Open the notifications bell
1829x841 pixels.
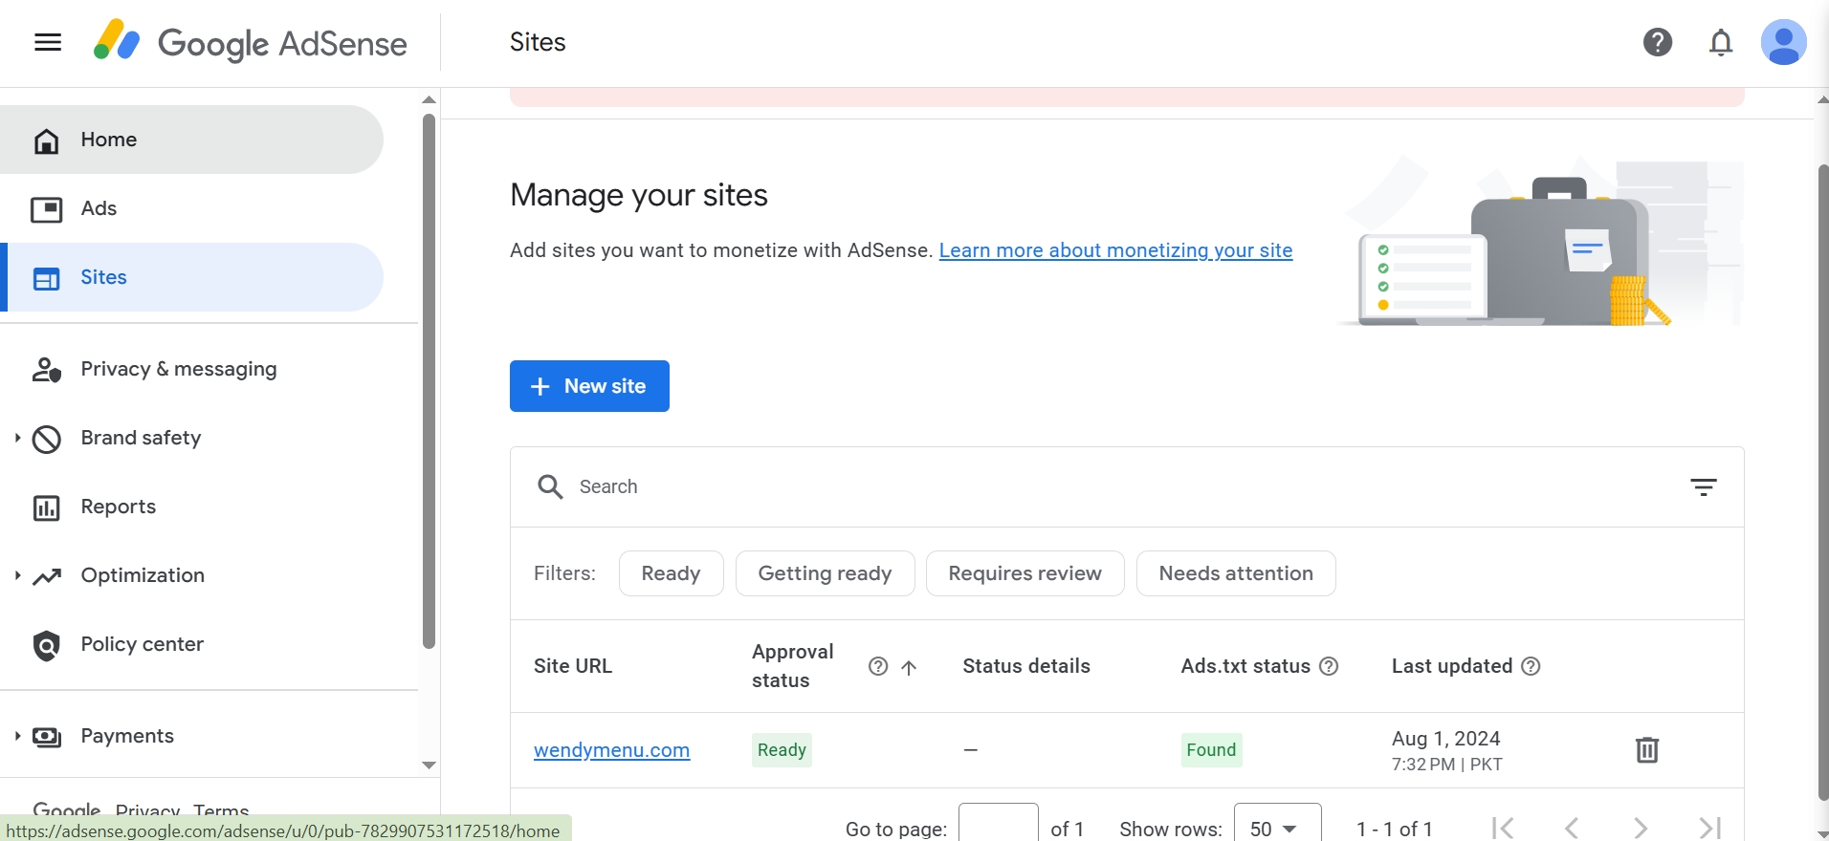(1721, 43)
